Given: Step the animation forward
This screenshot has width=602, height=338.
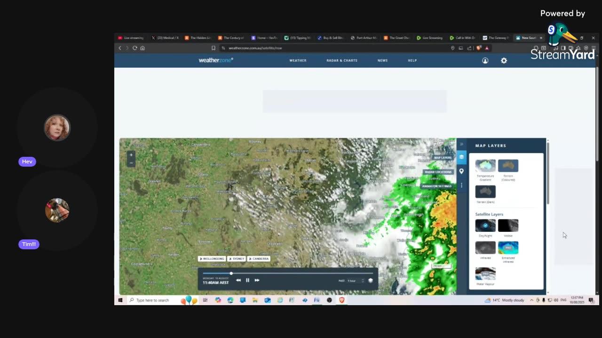Looking at the screenshot, I should point(257,280).
